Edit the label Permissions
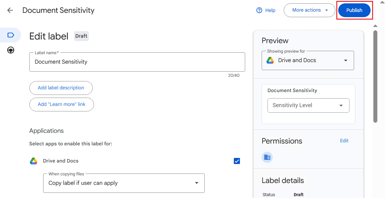Viewport: 385px width, 198px height. click(x=344, y=140)
